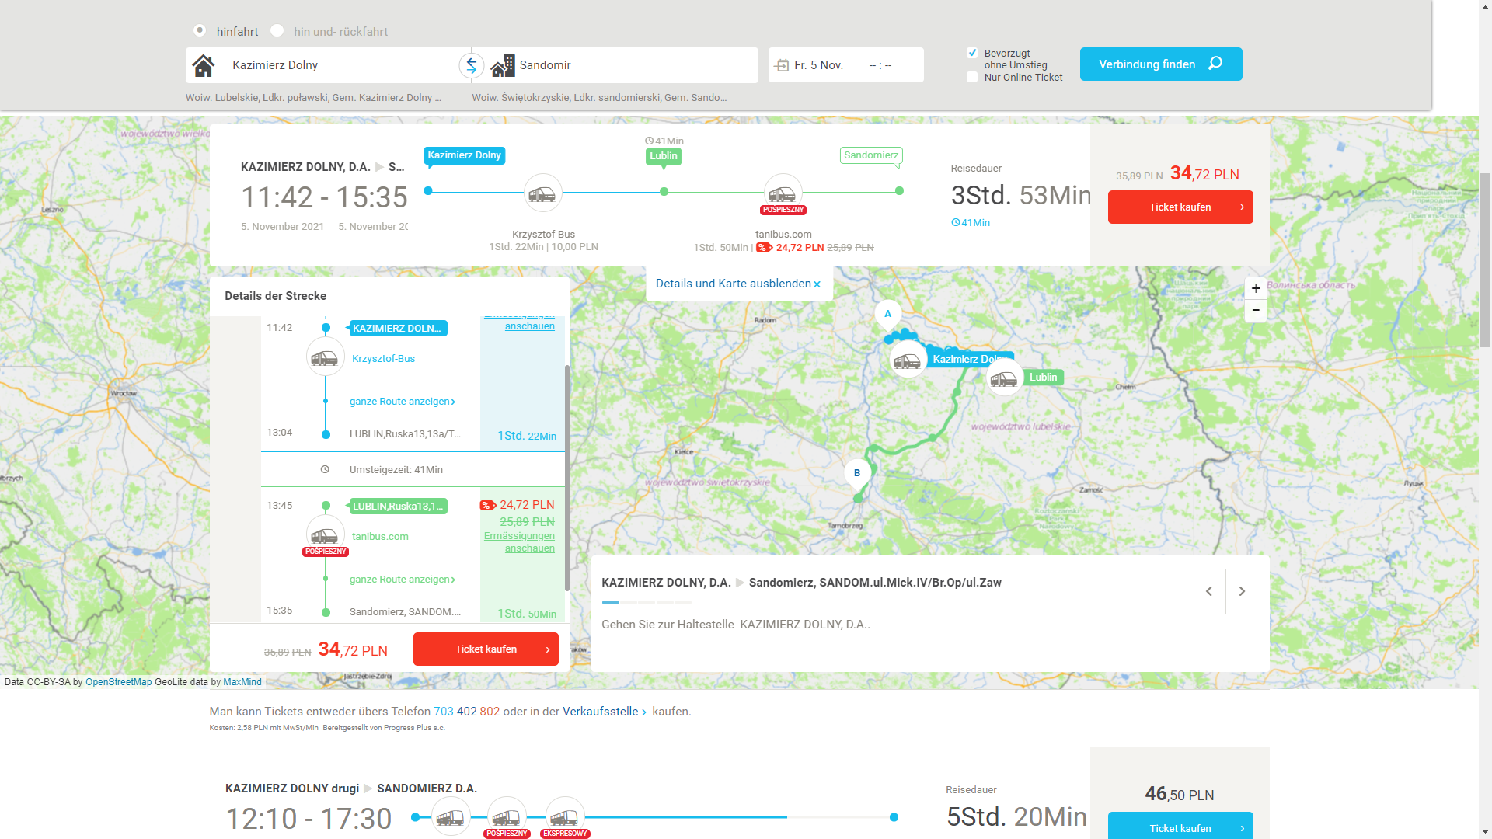Click the buildings icon beside Sandomir
This screenshot has height=839, width=1492.
[503, 65]
